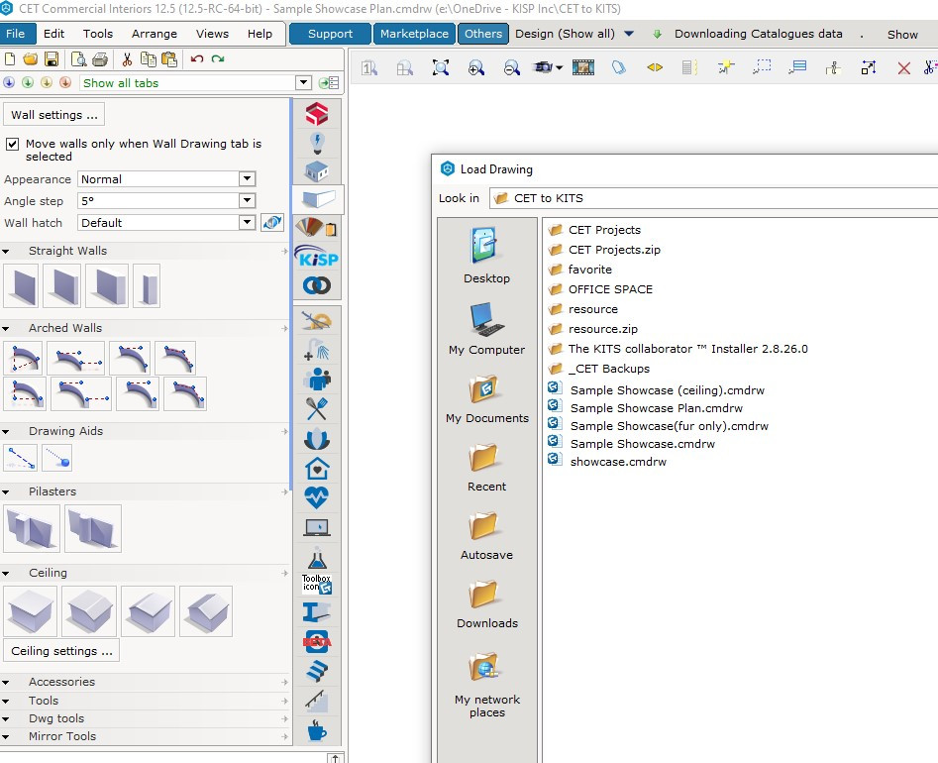Click the Zoom Out magnifier icon

click(511, 67)
